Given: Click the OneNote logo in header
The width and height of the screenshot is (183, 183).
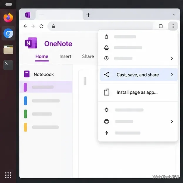Looking at the screenshot, I should pos(31,43).
